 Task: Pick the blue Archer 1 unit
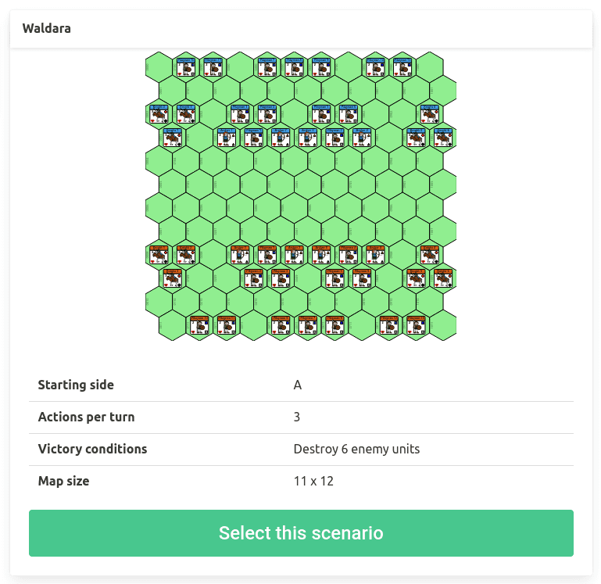[226, 138]
